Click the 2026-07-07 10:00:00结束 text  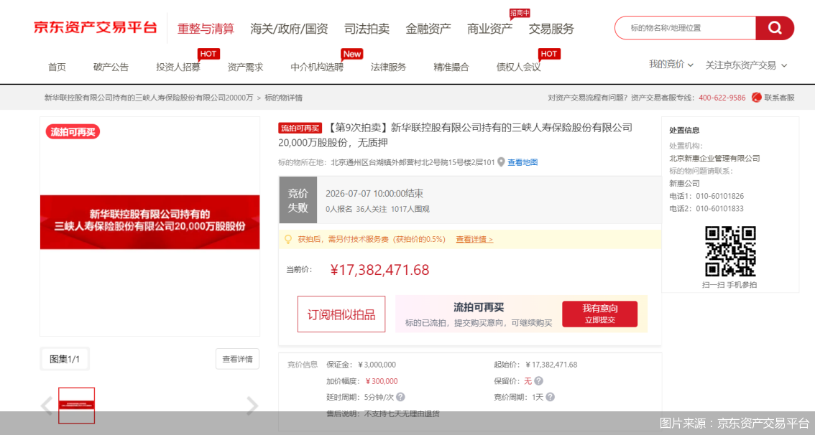[x=374, y=194]
